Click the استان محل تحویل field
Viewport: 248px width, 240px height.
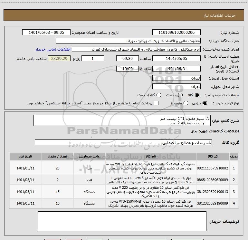pos(176,78)
